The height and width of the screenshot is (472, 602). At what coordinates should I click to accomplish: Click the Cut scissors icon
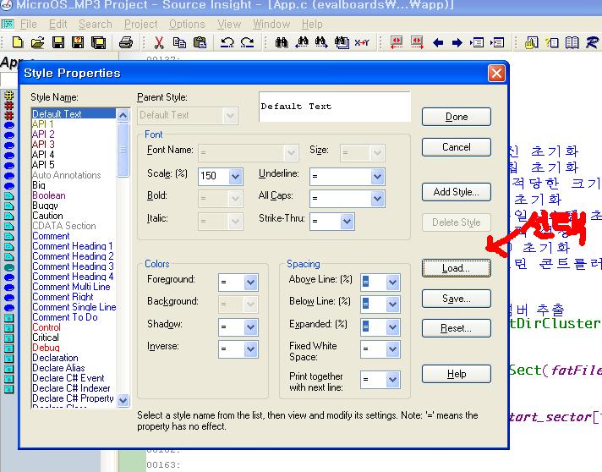pyautogui.click(x=159, y=42)
